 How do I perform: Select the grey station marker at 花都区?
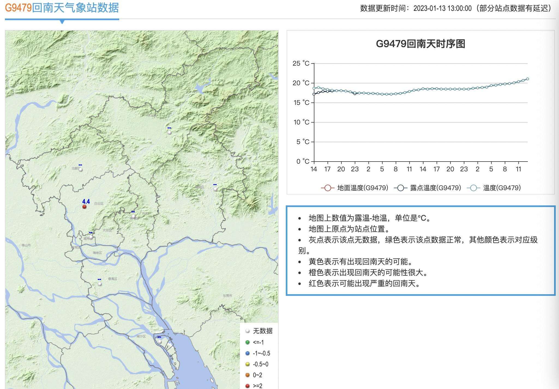pos(80,169)
